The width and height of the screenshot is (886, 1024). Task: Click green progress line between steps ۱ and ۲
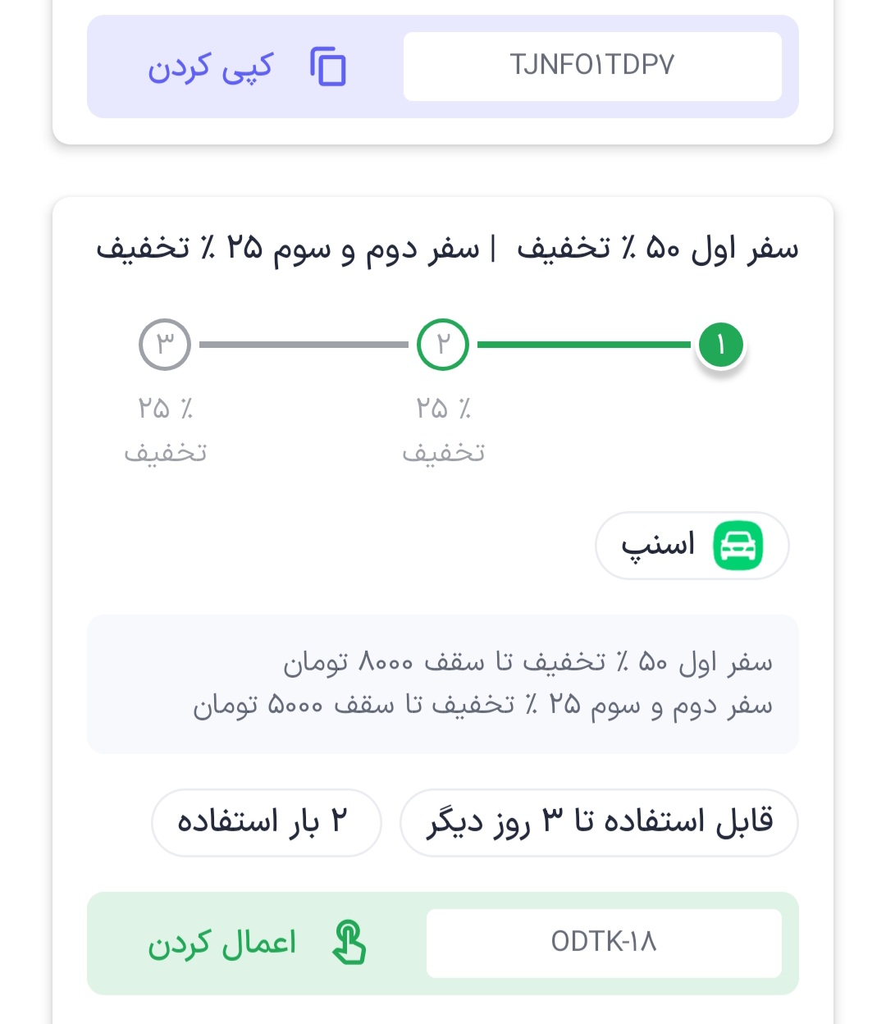click(x=583, y=345)
